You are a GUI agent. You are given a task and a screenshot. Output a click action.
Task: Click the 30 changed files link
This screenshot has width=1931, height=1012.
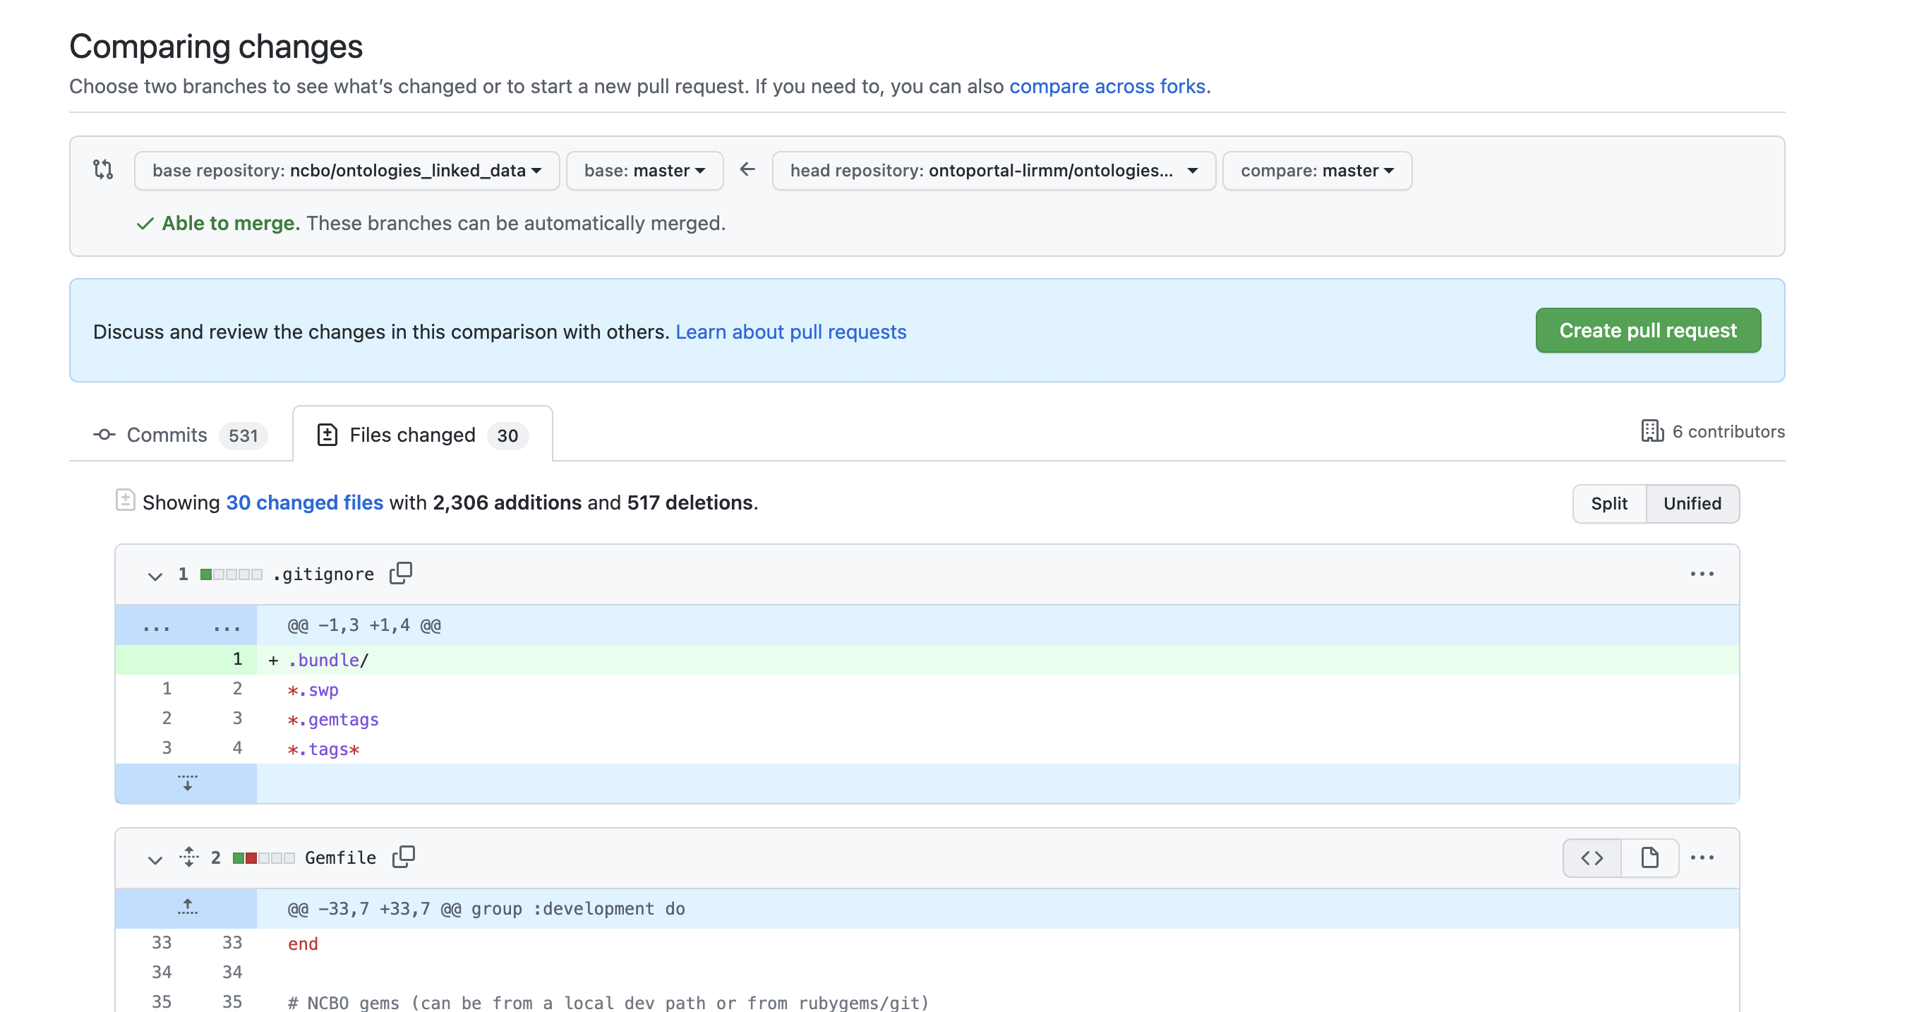click(304, 502)
